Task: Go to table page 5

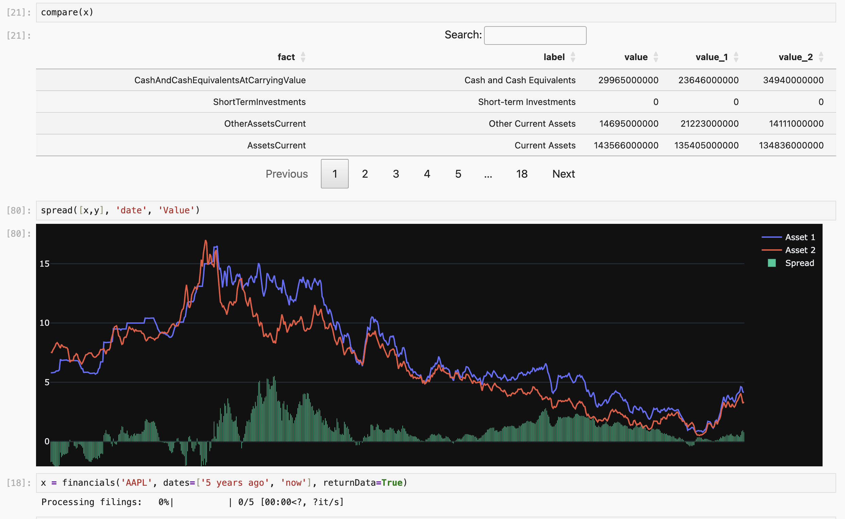Action: coord(458,174)
